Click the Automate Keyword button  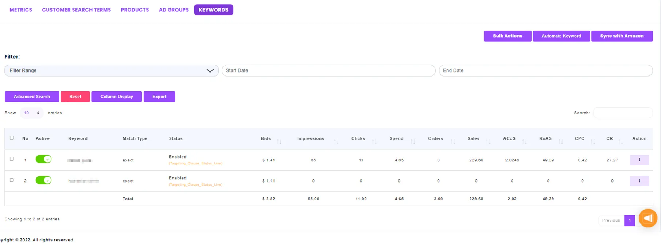coord(561,36)
